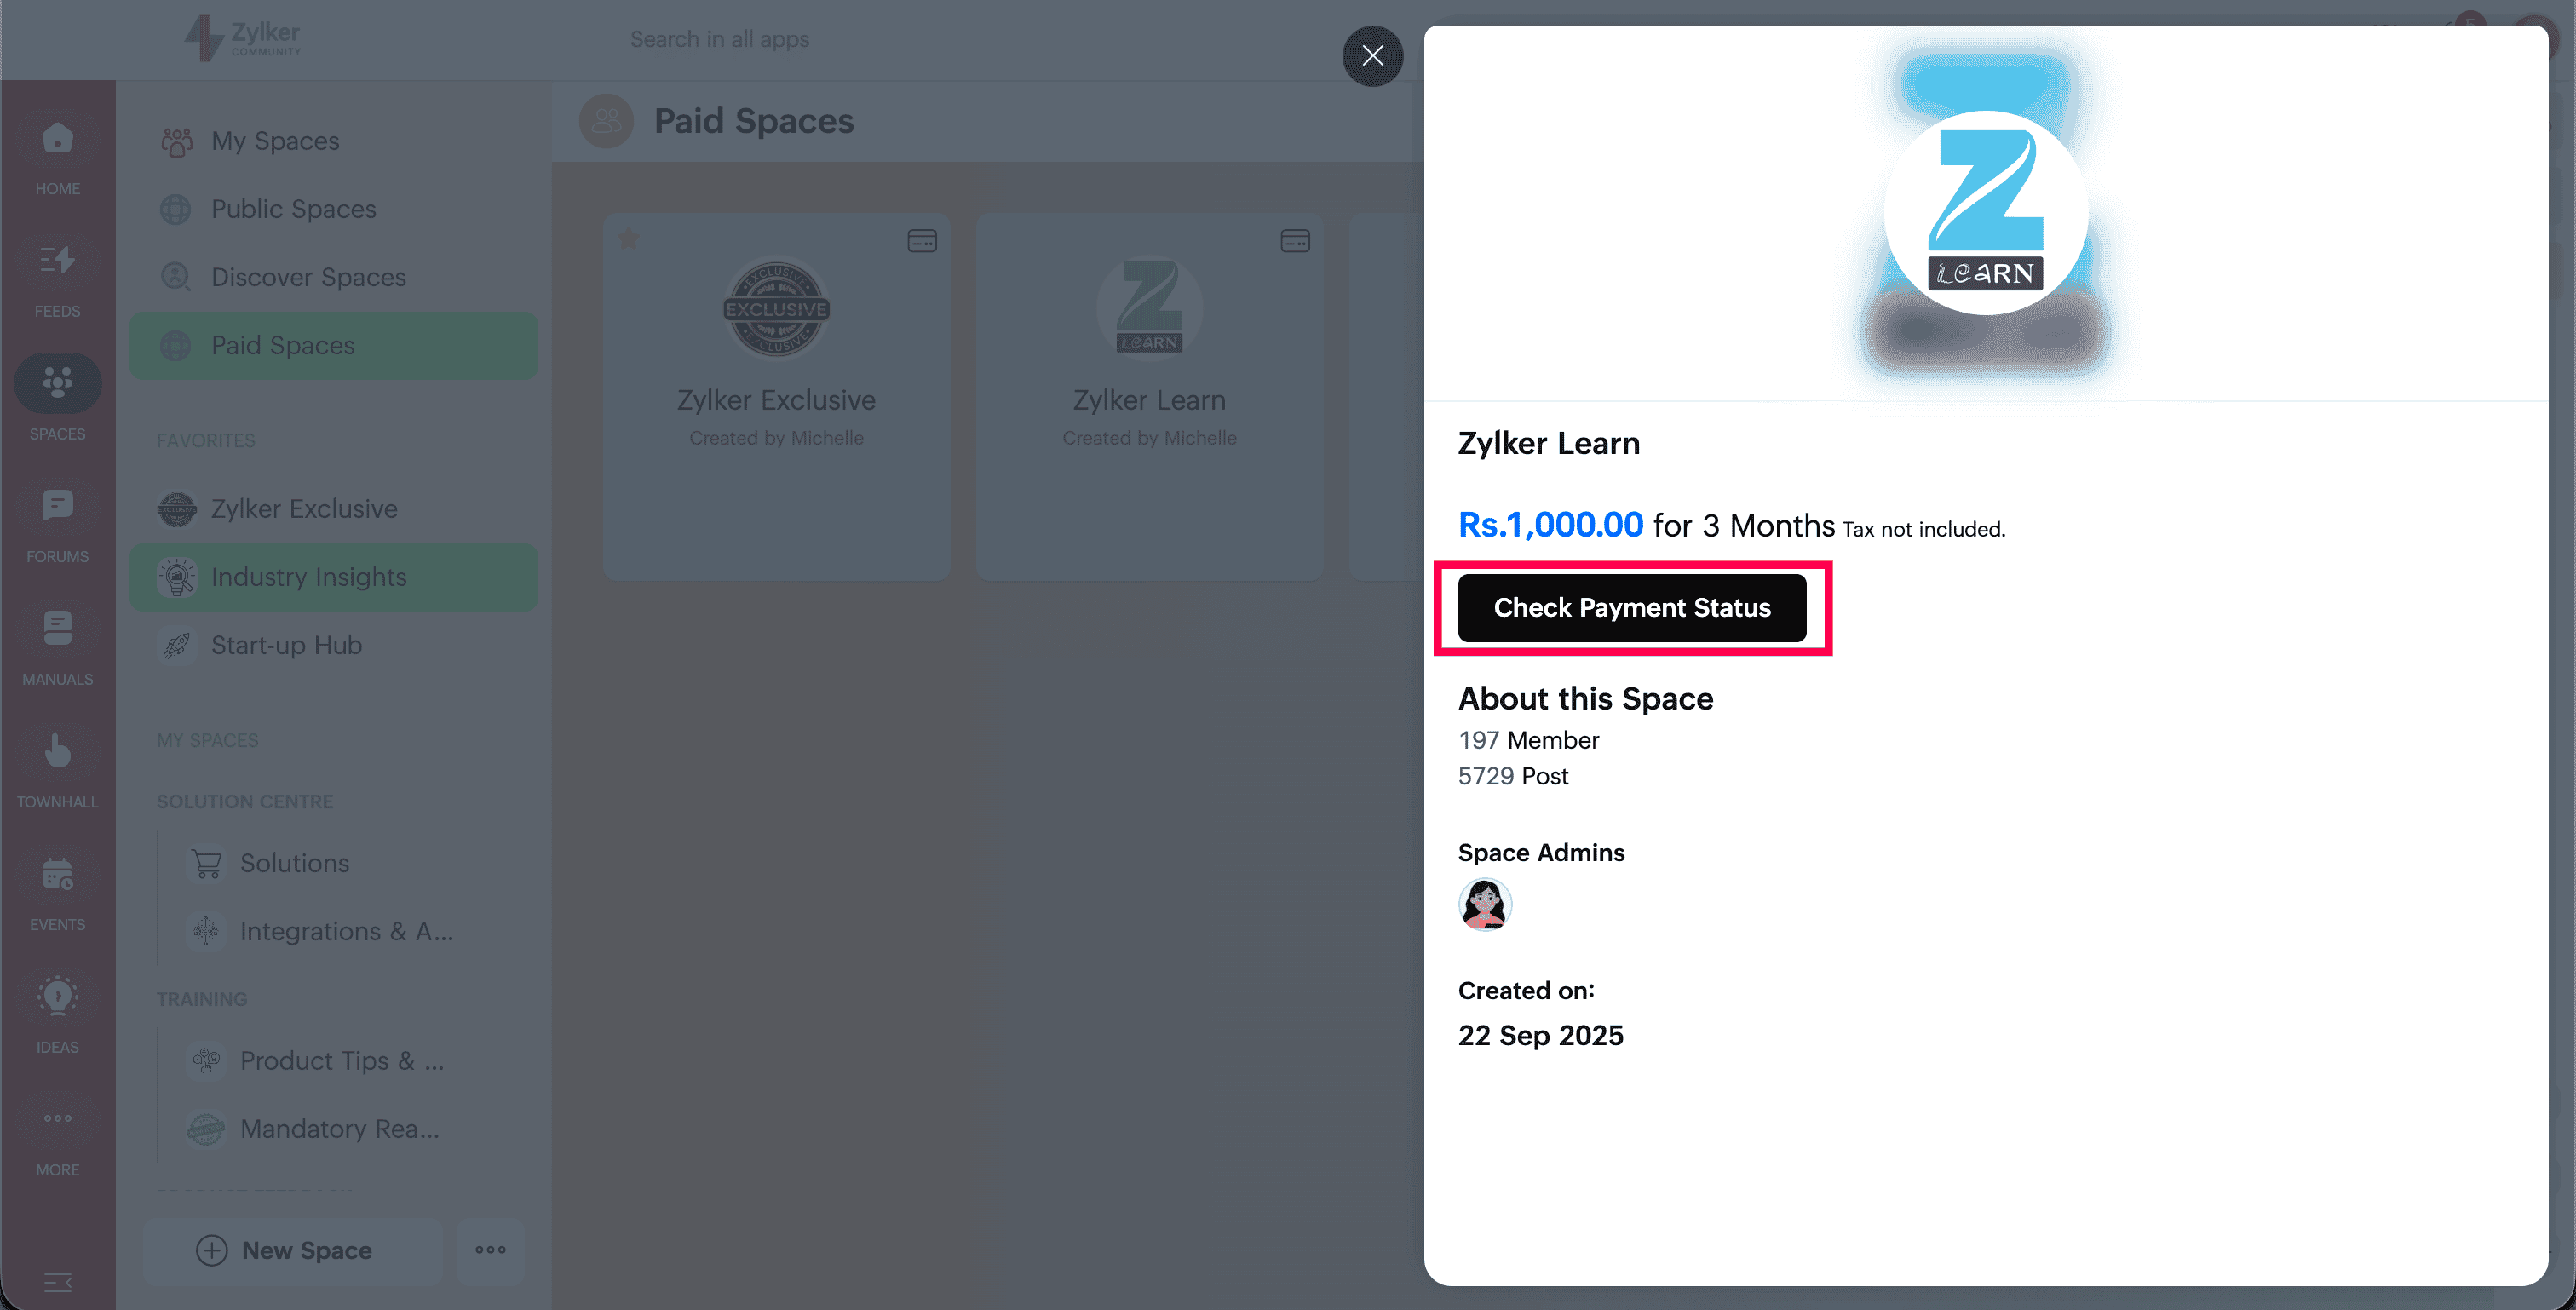Close the Zylker Learn details panel
The image size is (2576, 1310).
tap(1372, 56)
